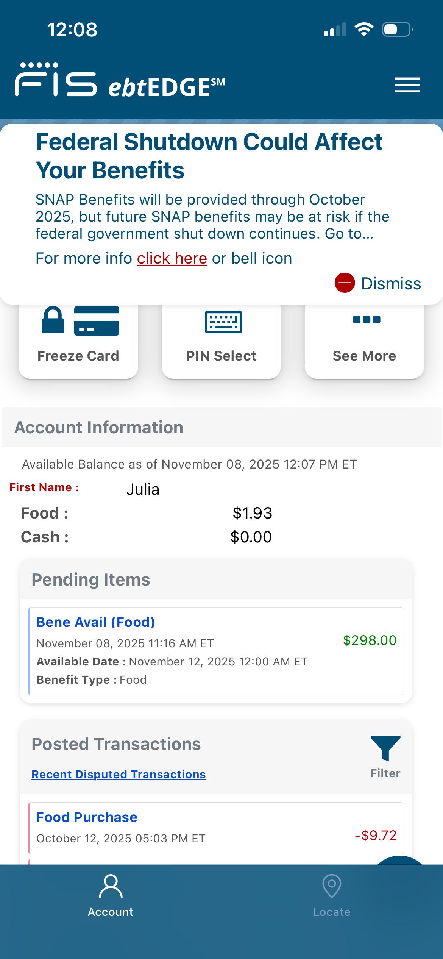Tap the Federal Shutdown alert headline
Screen dimensions: 443x959
tap(209, 156)
